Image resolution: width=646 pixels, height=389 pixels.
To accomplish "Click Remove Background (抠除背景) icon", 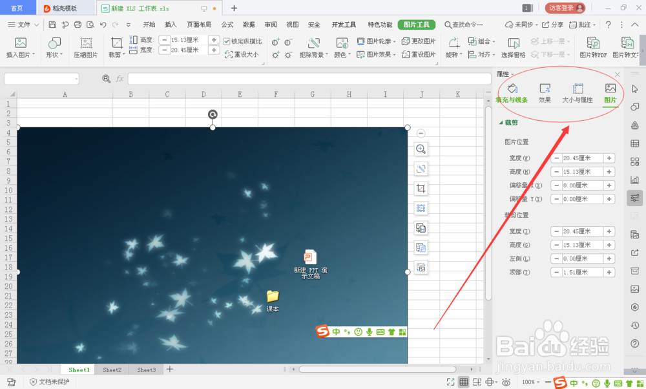I will 313,43.
